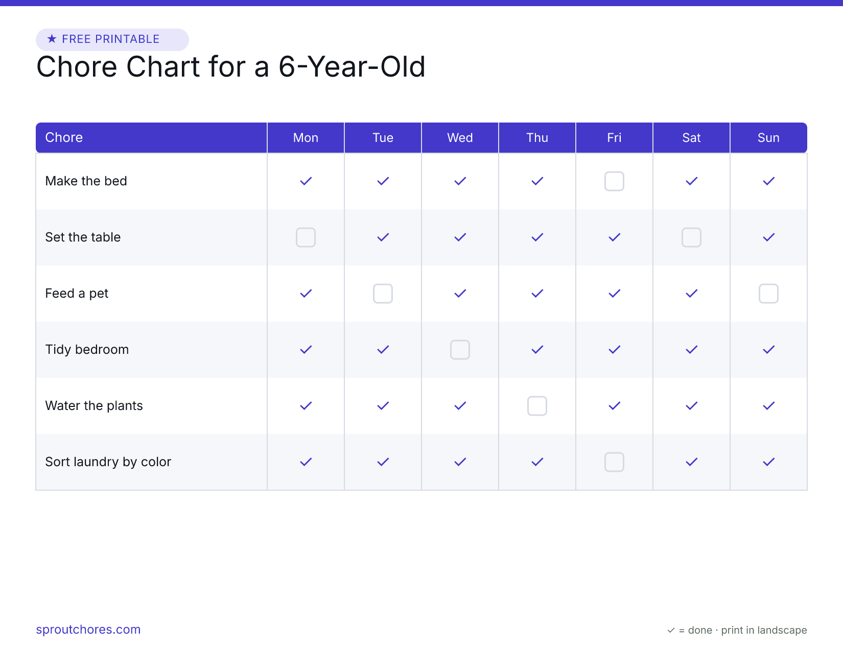Select the Wed column header
This screenshot has width=843, height=651.
pos(460,137)
